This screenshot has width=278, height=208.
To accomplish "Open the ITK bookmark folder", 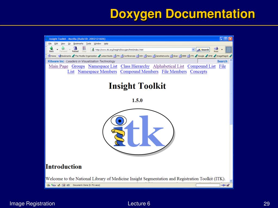I will click(x=116, y=56).
